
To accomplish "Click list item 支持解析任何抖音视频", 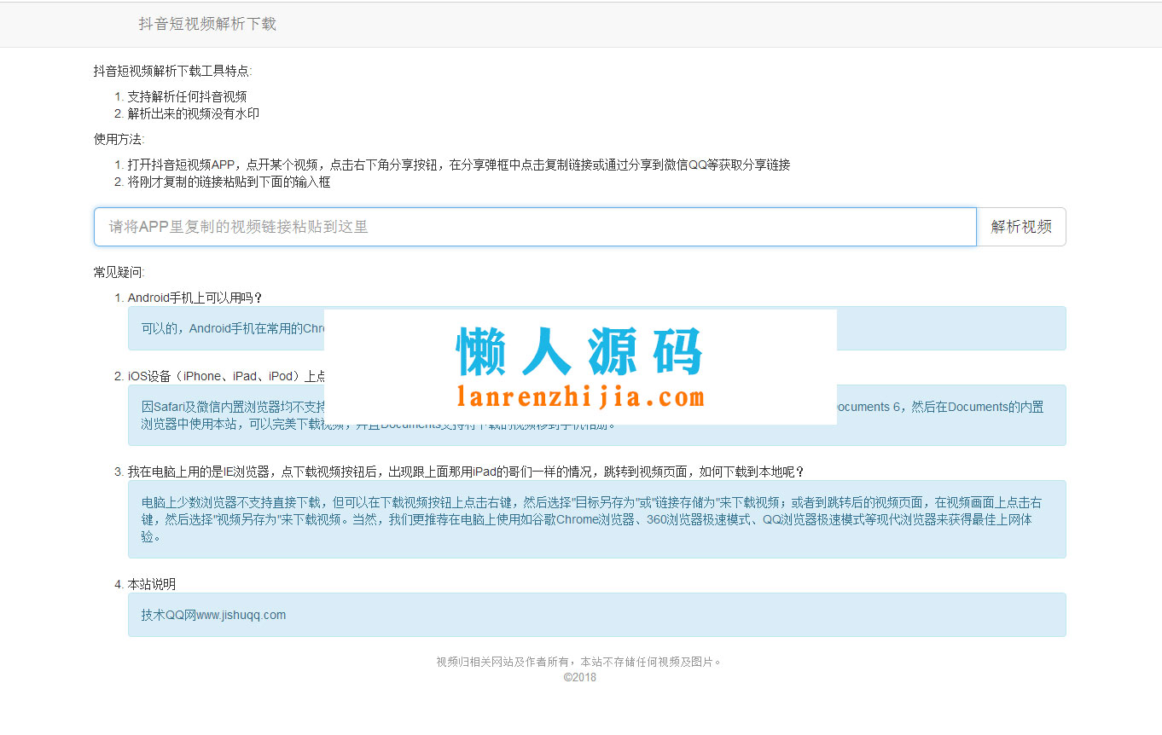I will (x=187, y=96).
